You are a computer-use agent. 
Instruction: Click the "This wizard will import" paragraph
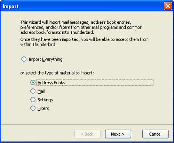81,27
